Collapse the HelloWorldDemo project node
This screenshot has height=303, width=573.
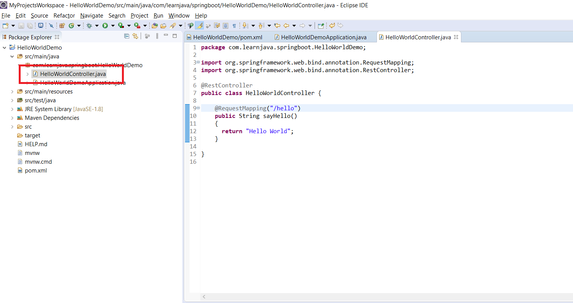click(x=4, y=48)
